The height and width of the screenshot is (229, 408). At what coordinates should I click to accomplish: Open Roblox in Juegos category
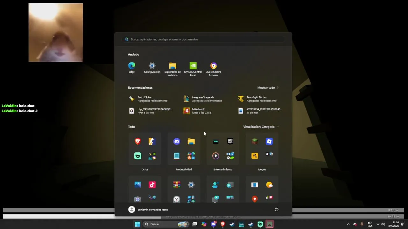[x=269, y=141]
